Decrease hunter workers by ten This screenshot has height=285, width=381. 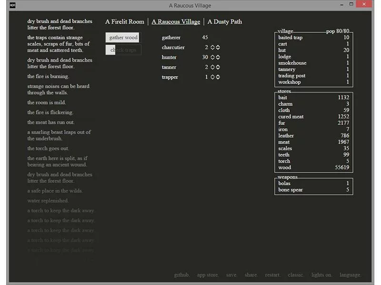[x=218, y=58]
